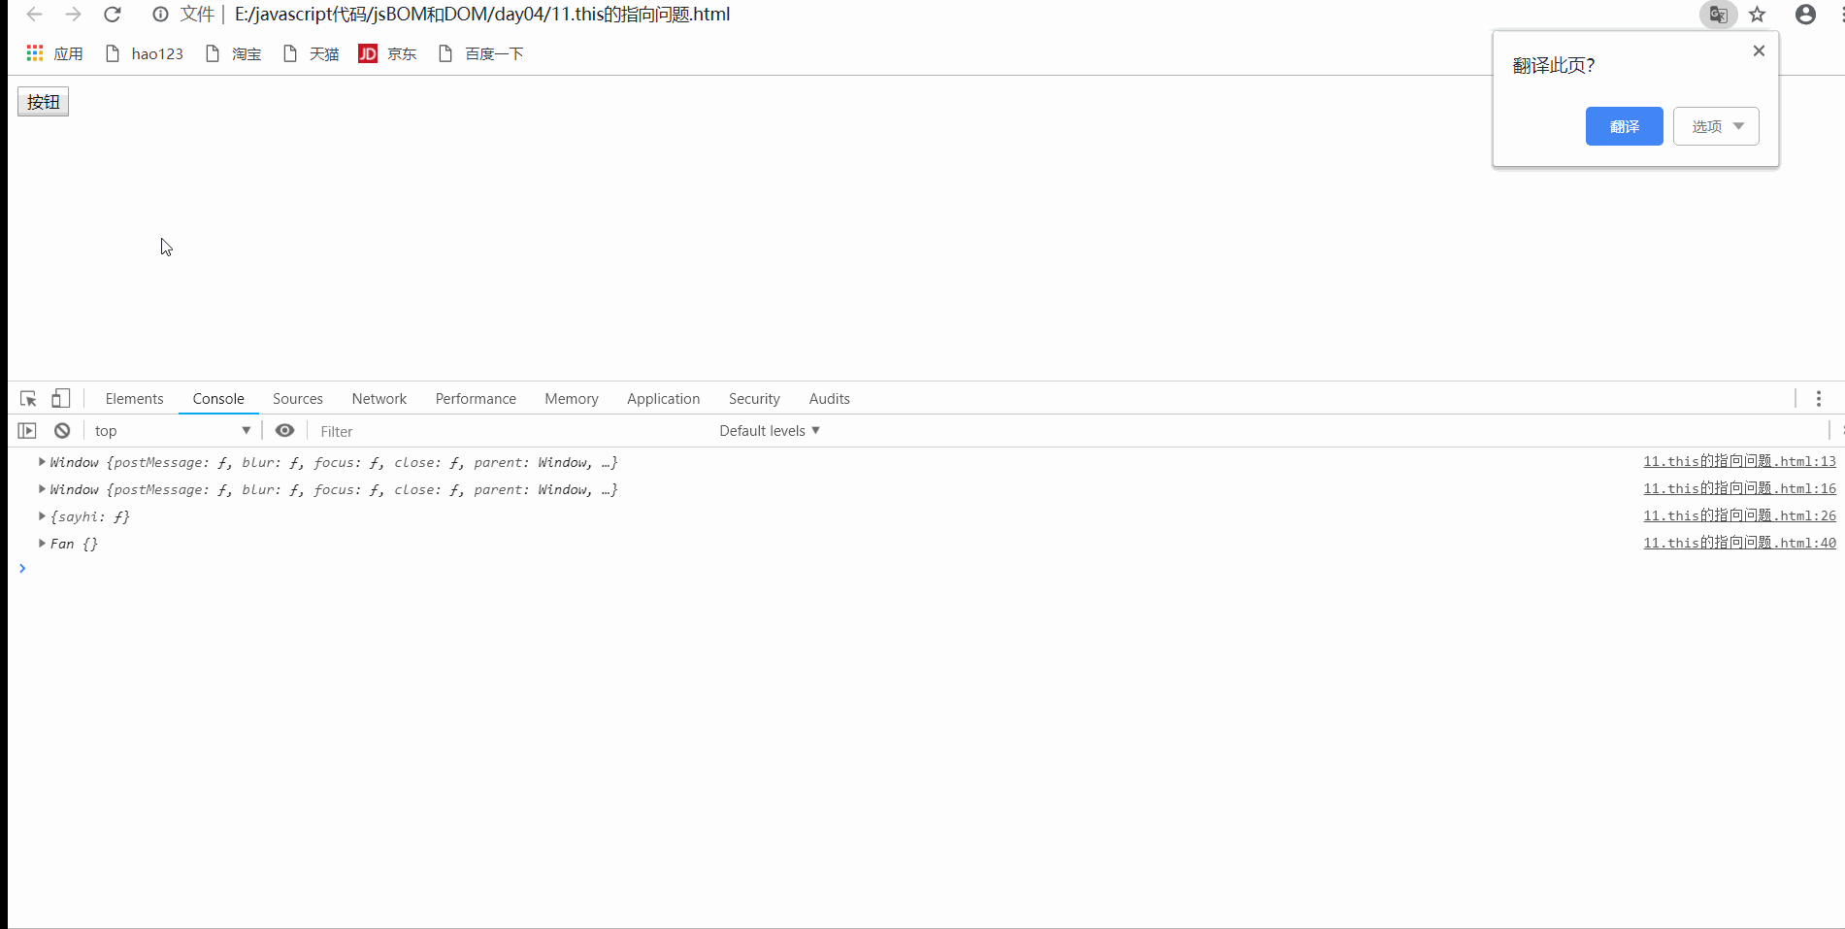Toggle the live expression eye icon

pyautogui.click(x=284, y=431)
